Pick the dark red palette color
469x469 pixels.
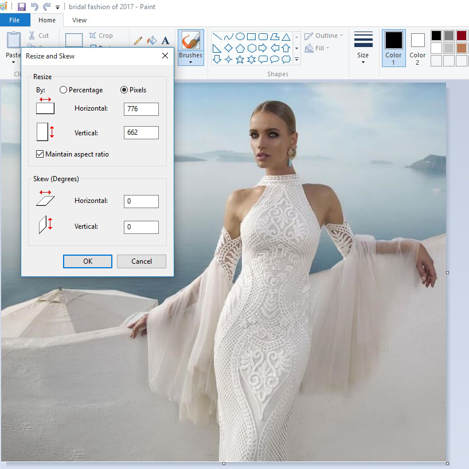tap(461, 36)
